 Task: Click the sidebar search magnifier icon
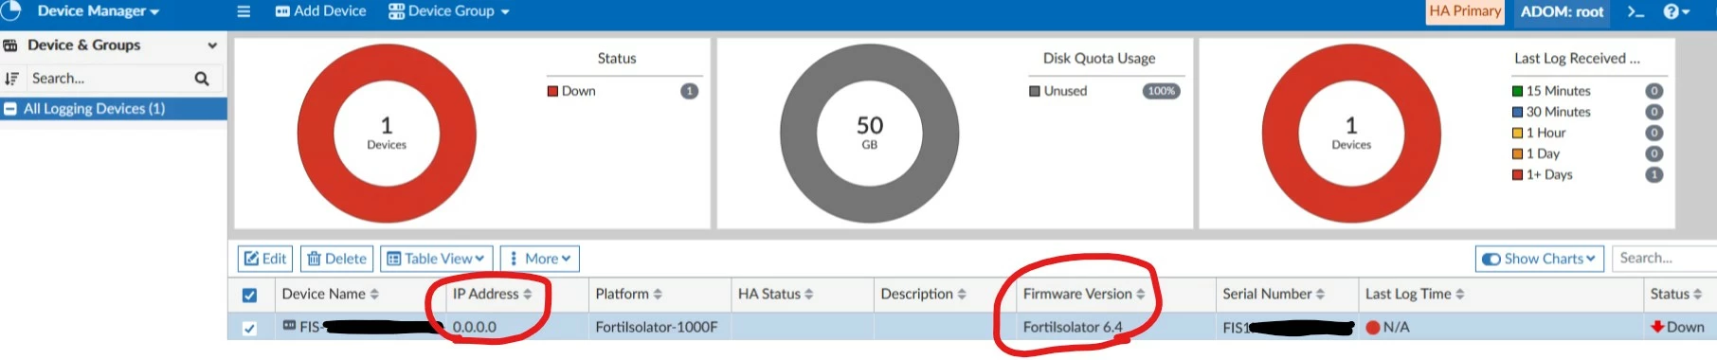(202, 79)
